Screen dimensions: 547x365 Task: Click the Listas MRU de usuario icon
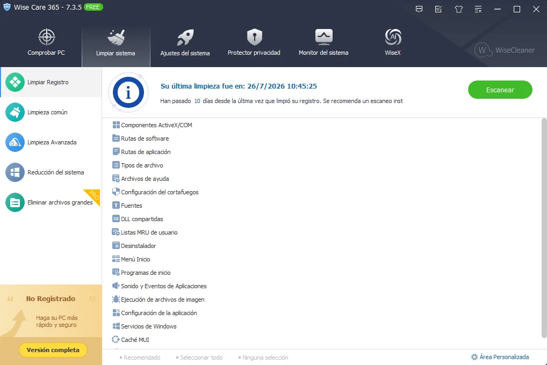[x=116, y=232]
